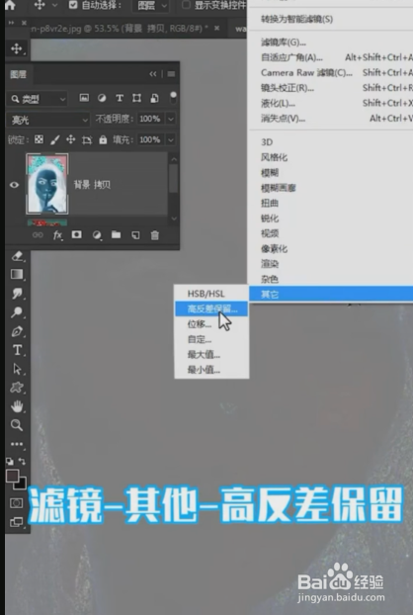Screen dimensions: 413x615
Task: Select the Smudge tool
Action: pos(17,293)
